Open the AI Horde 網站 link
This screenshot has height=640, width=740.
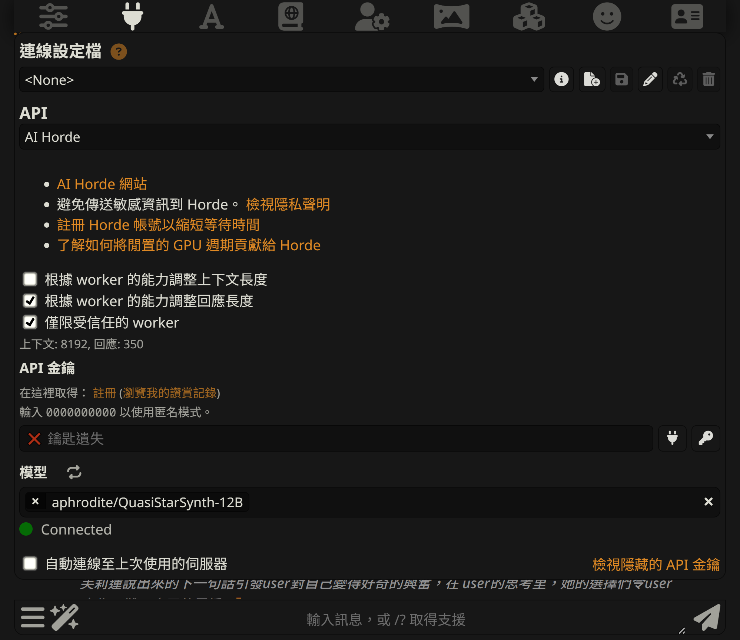(102, 184)
